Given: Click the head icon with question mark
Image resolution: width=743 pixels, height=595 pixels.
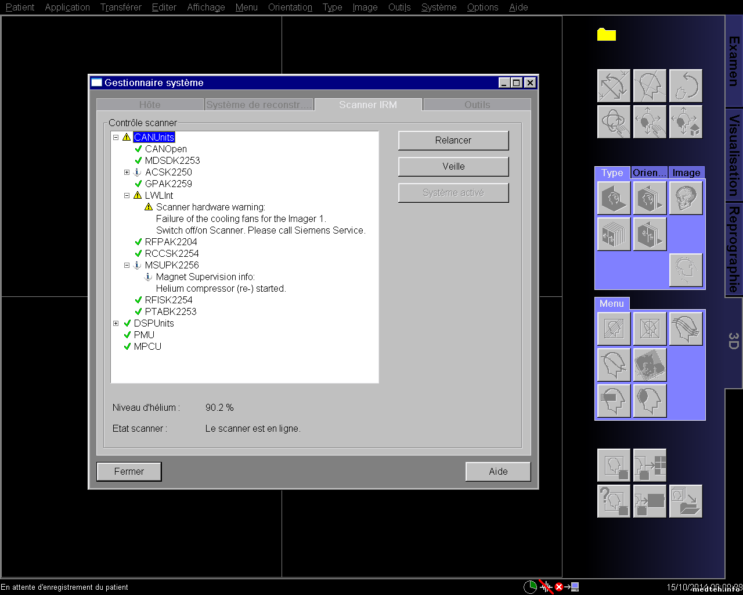Looking at the screenshot, I should point(614,501).
